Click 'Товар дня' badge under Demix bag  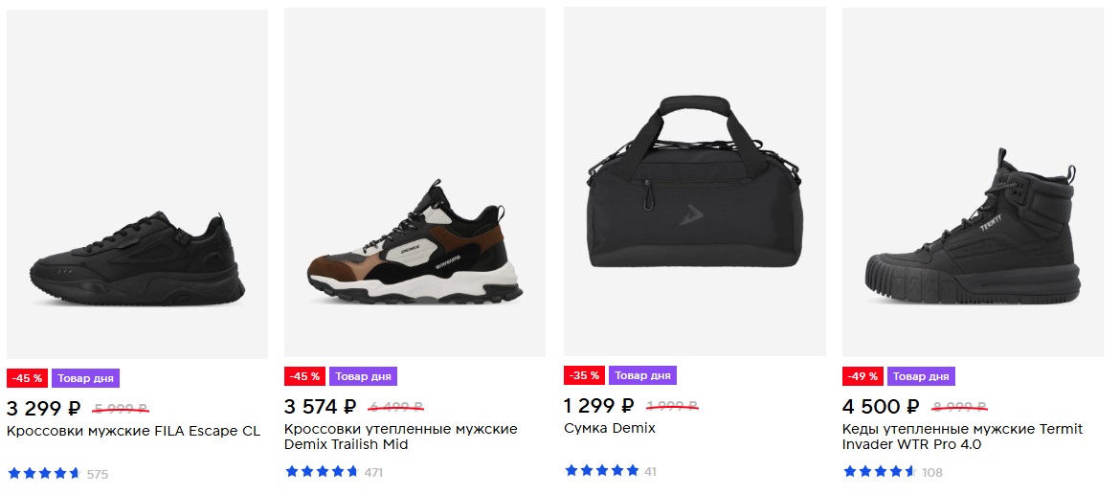coord(642,375)
